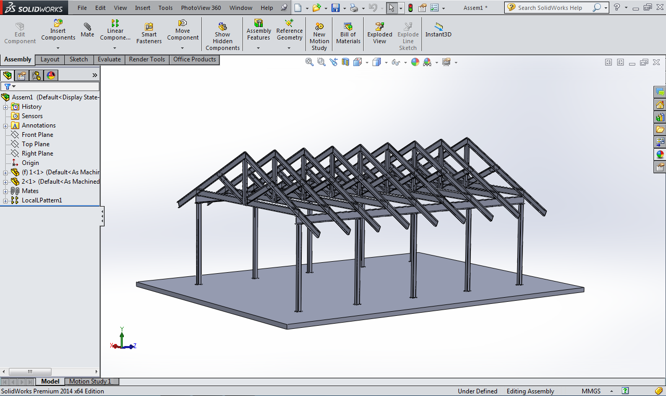
Task: Open the Motion Study 1 tab
Action: pos(90,381)
